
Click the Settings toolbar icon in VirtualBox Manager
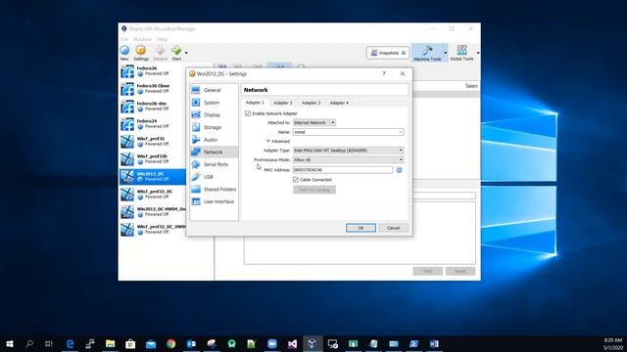point(141,53)
